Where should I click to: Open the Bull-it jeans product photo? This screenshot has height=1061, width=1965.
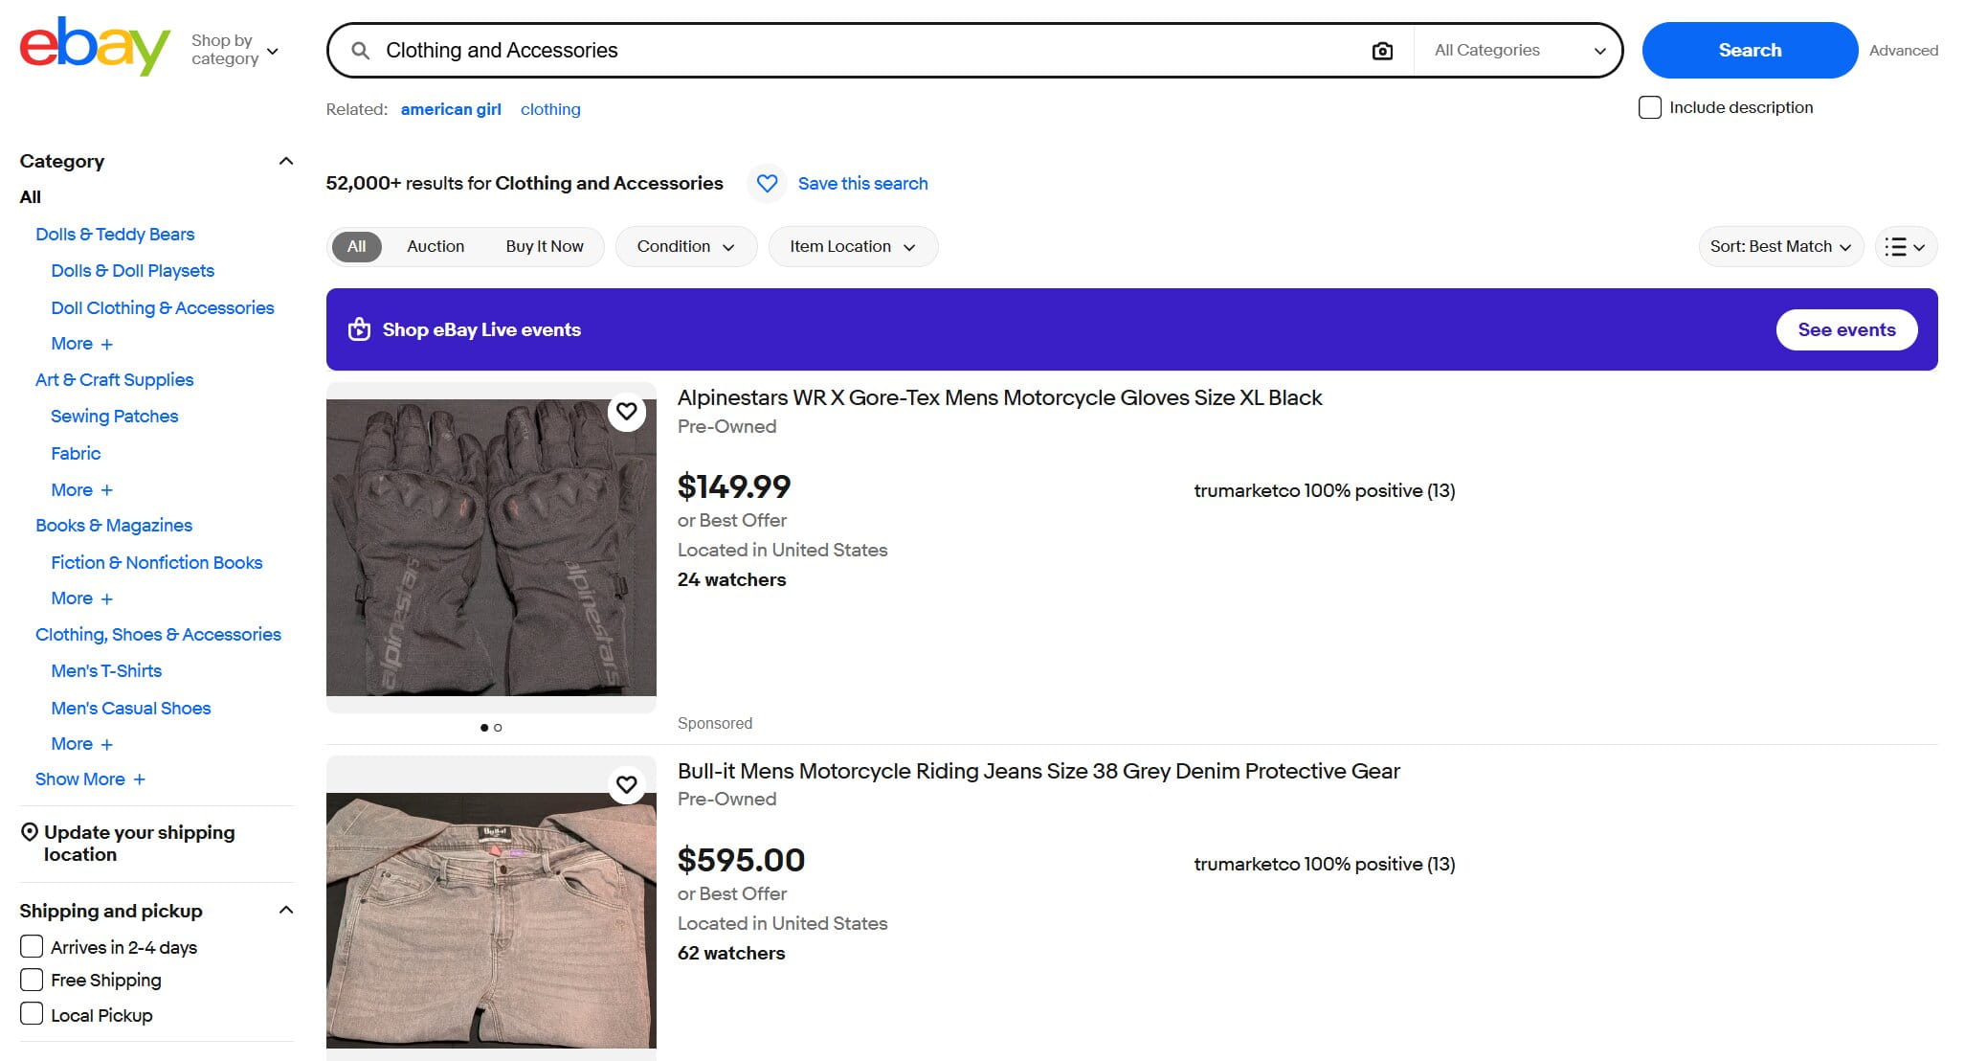point(491,920)
